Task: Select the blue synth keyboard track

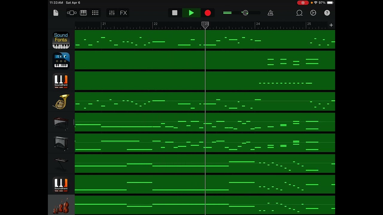Action: [x=61, y=61]
